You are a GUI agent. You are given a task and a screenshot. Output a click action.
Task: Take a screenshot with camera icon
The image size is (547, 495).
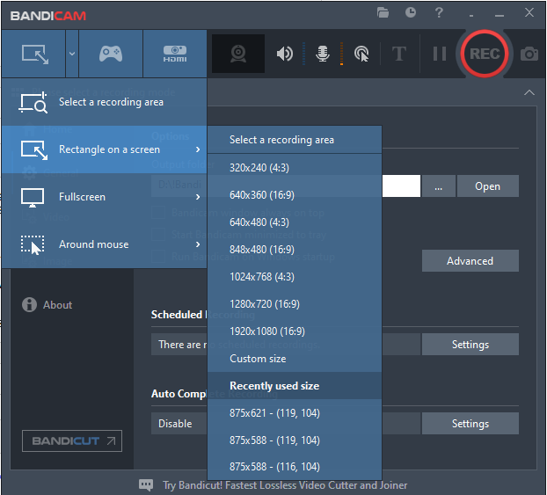529,54
